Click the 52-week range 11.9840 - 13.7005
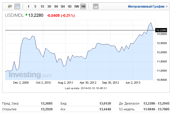The width and height of the screenshot is (172, 119). coord(156,109)
